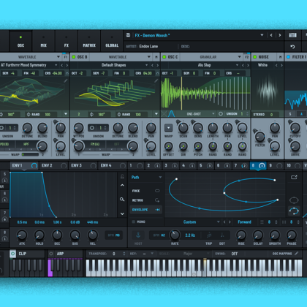Open Alu Slap sample dropdown

pos(237,65)
